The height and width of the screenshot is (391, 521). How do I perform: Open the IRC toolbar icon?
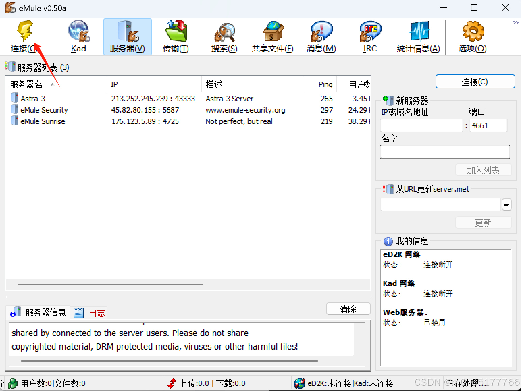click(x=370, y=32)
